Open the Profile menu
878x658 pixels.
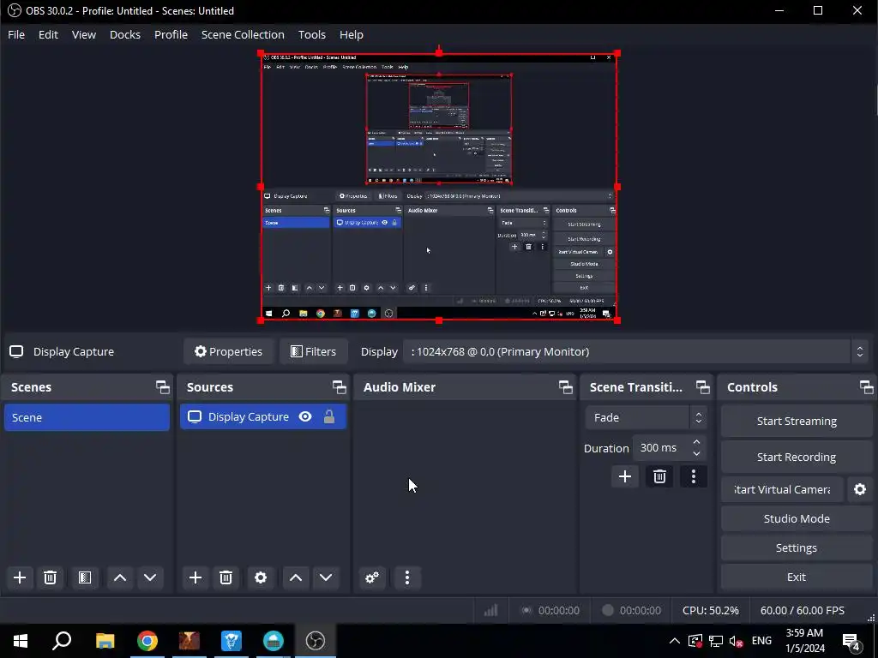pos(171,34)
